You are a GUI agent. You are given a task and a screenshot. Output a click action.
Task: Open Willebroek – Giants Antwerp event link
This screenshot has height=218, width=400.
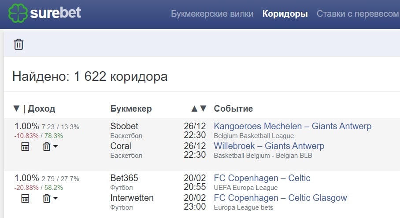click(x=269, y=146)
